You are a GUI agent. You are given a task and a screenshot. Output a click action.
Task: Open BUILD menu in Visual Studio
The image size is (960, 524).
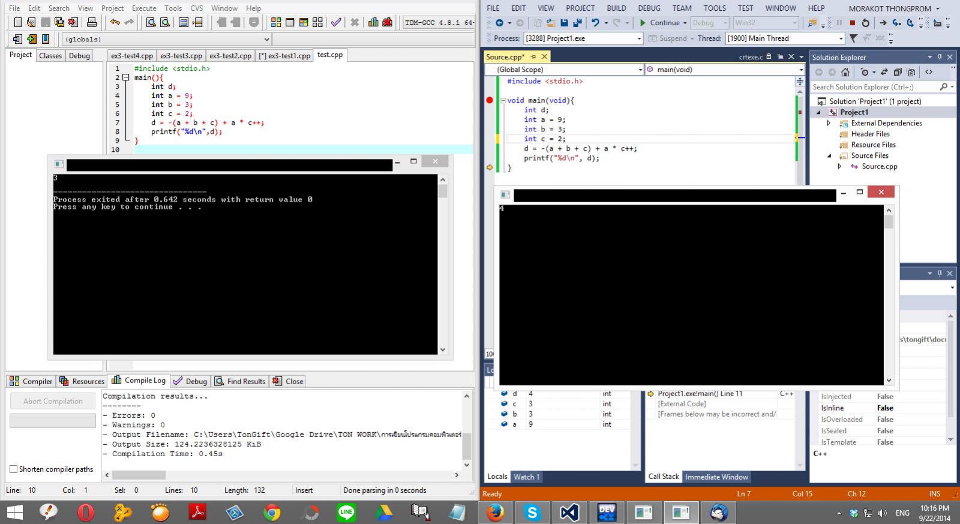[616, 8]
